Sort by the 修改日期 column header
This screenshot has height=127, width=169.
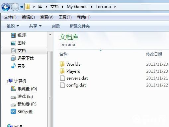(154, 54)
